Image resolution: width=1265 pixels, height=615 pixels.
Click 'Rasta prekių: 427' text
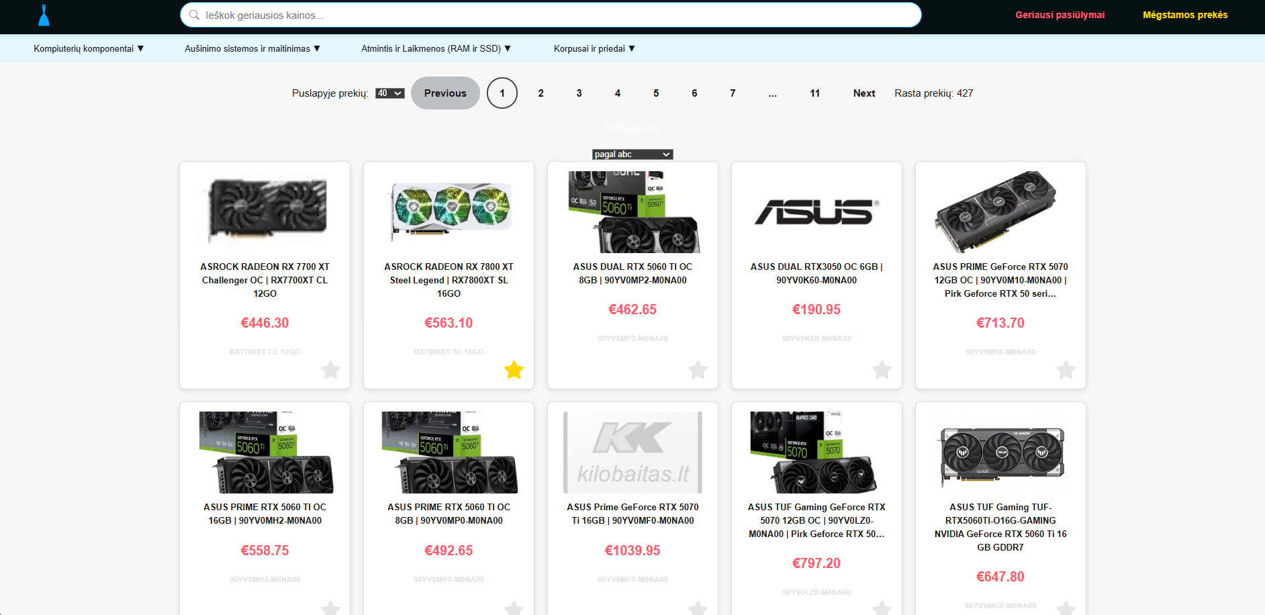(x=933, y=93)
